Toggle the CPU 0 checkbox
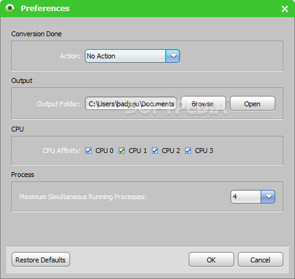Image resolution: width=295 pixels, height=279 pixels. click(x=88, y=151)
